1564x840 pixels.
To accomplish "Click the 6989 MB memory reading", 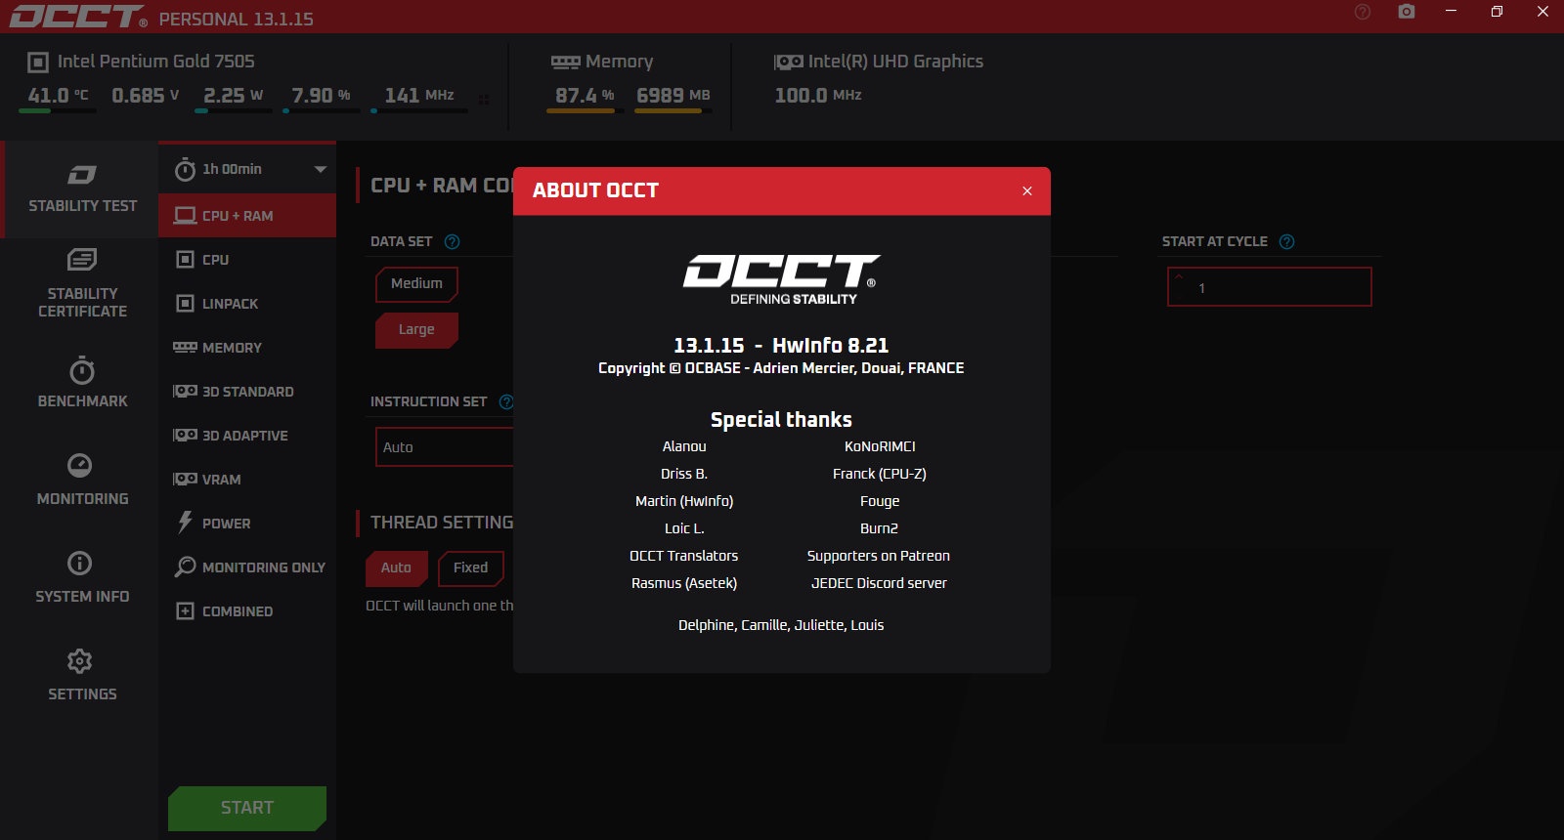I will pos(673,96).
